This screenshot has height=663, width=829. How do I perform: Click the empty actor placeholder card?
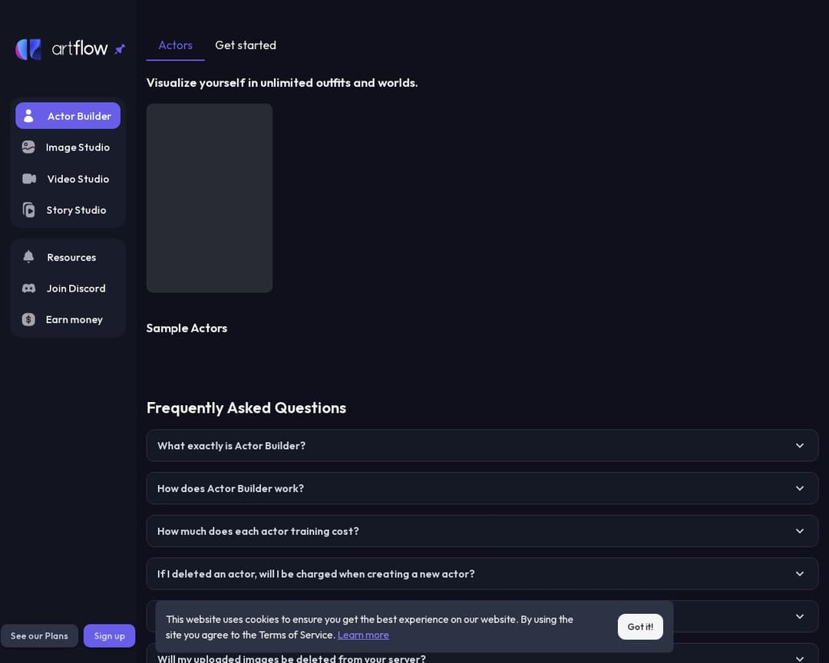(x=210, y=198)
